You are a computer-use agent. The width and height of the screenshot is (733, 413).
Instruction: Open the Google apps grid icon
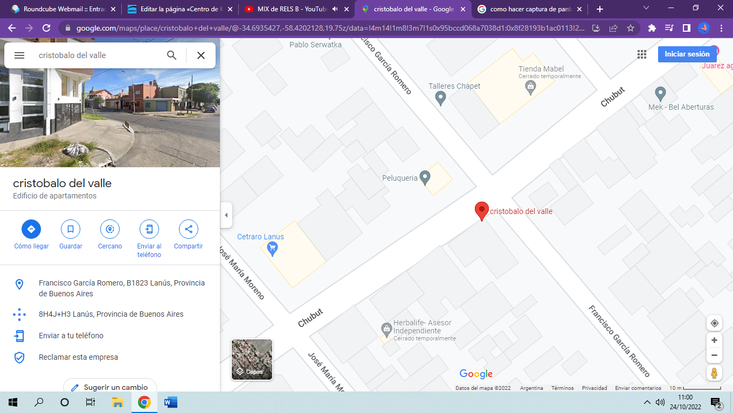(x=641, y=54)
